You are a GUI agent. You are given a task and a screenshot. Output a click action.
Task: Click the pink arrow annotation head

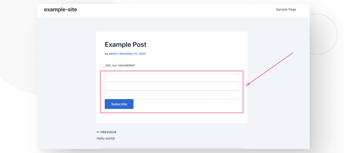click(247, 85)
